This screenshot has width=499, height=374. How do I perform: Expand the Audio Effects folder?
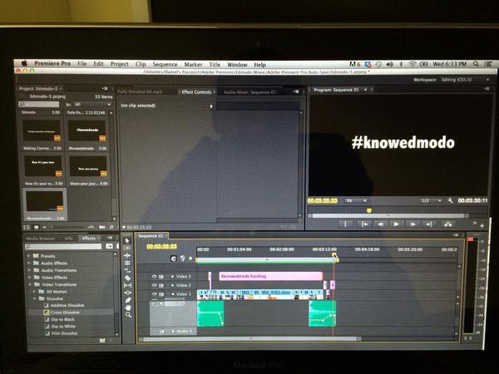click(29, 263)
